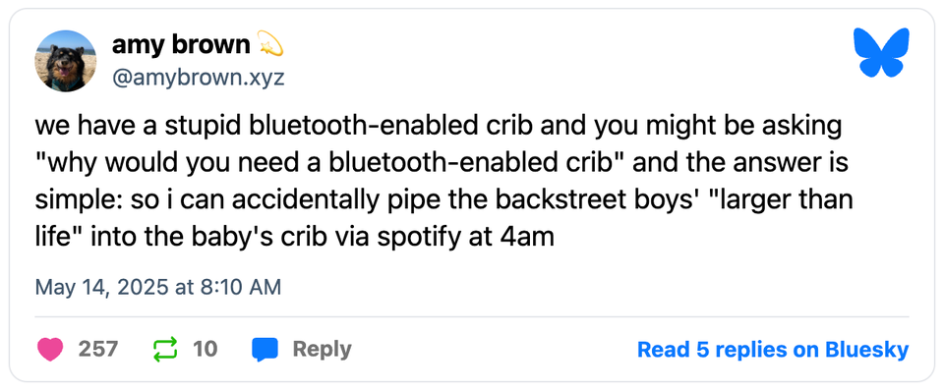This screenshot has width=944, height=391.
Task: Visit the @amybrown.xyz handle
Action: click(198, 78)
